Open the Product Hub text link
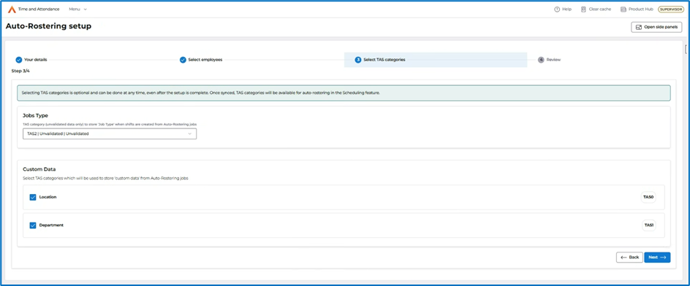The width and height of the screenshot is (690, 286). [x=641, y=9]
